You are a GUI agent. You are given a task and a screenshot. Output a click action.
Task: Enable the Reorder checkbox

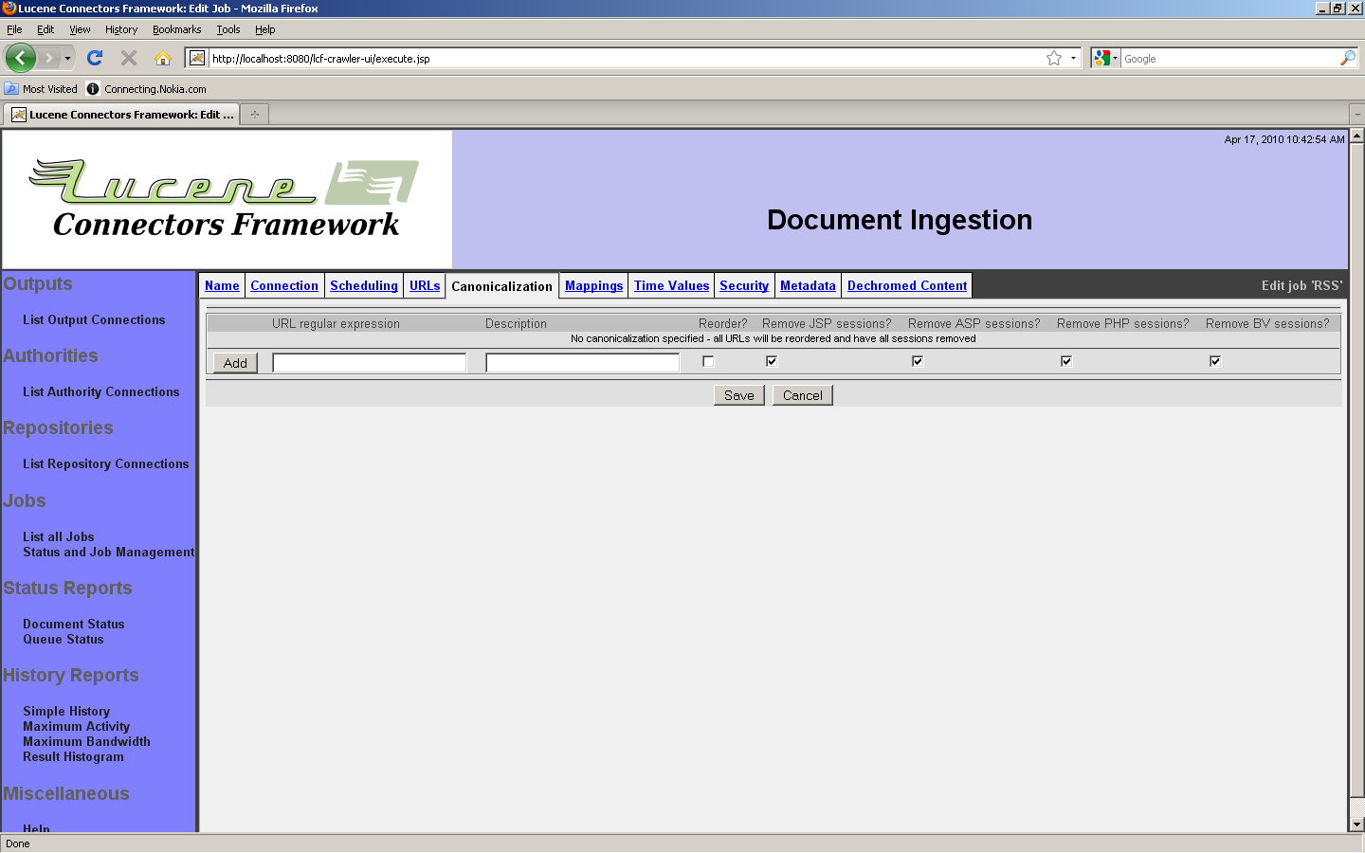708,361
